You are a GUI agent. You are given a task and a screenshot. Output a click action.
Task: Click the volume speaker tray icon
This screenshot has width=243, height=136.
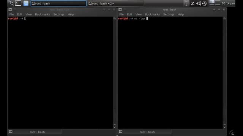pos(199,3)
